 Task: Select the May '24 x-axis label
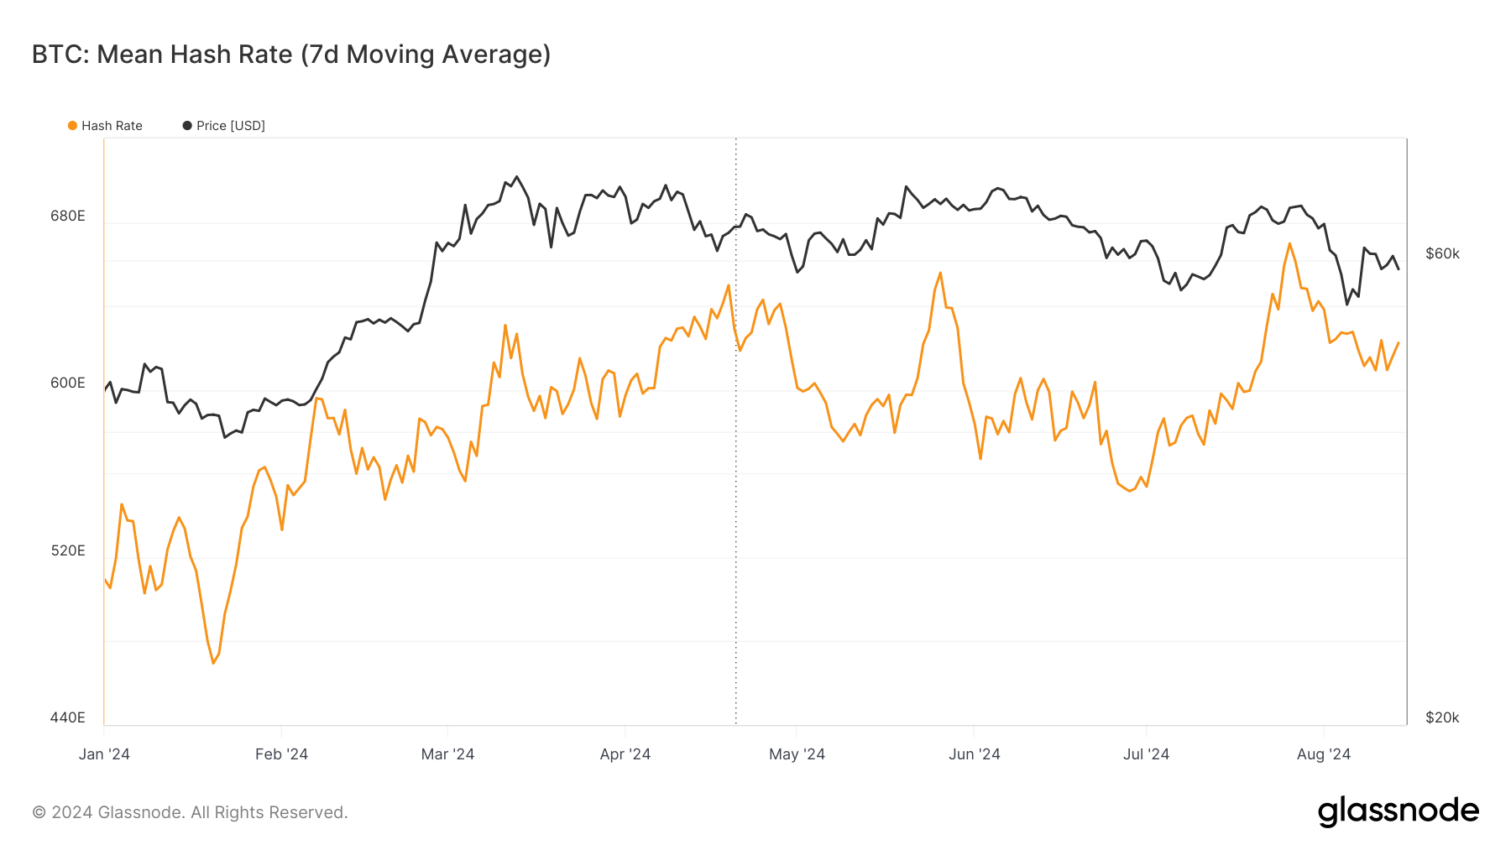pos(797,754)
